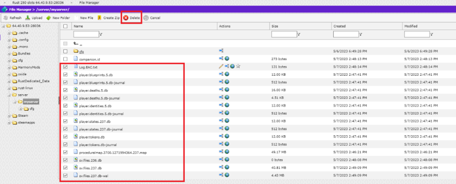Screen dimensions: 456x184
Task: Click the Refresh toolbar icon
Action: click(12, 18)
